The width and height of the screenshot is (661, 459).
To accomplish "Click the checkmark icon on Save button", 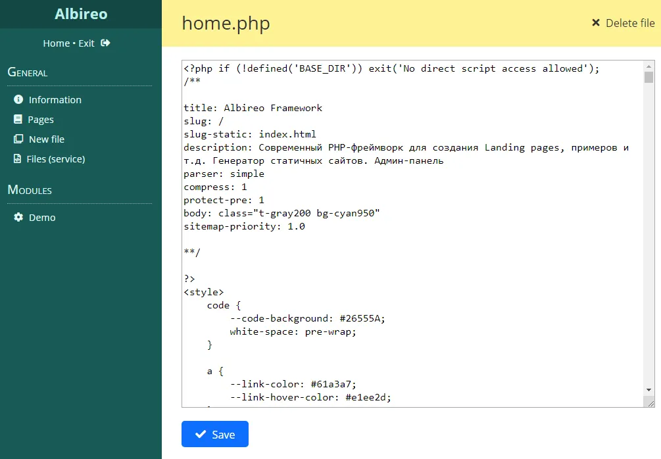I will click(201, 435).
